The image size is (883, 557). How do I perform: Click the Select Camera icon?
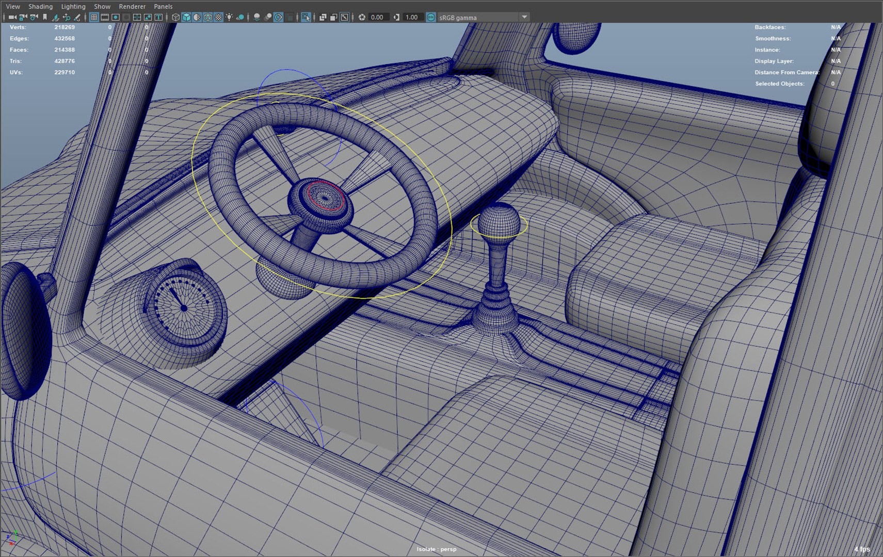tap(12, 17)
